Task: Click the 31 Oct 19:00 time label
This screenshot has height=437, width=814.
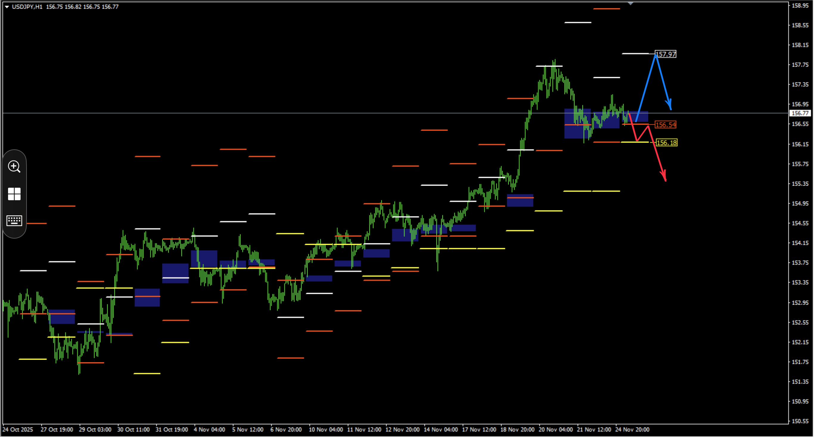Action: (172, 430)
